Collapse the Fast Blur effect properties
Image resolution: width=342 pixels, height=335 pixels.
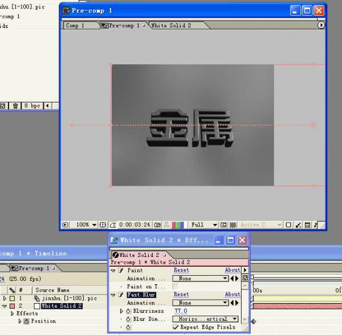pos(113,295)
